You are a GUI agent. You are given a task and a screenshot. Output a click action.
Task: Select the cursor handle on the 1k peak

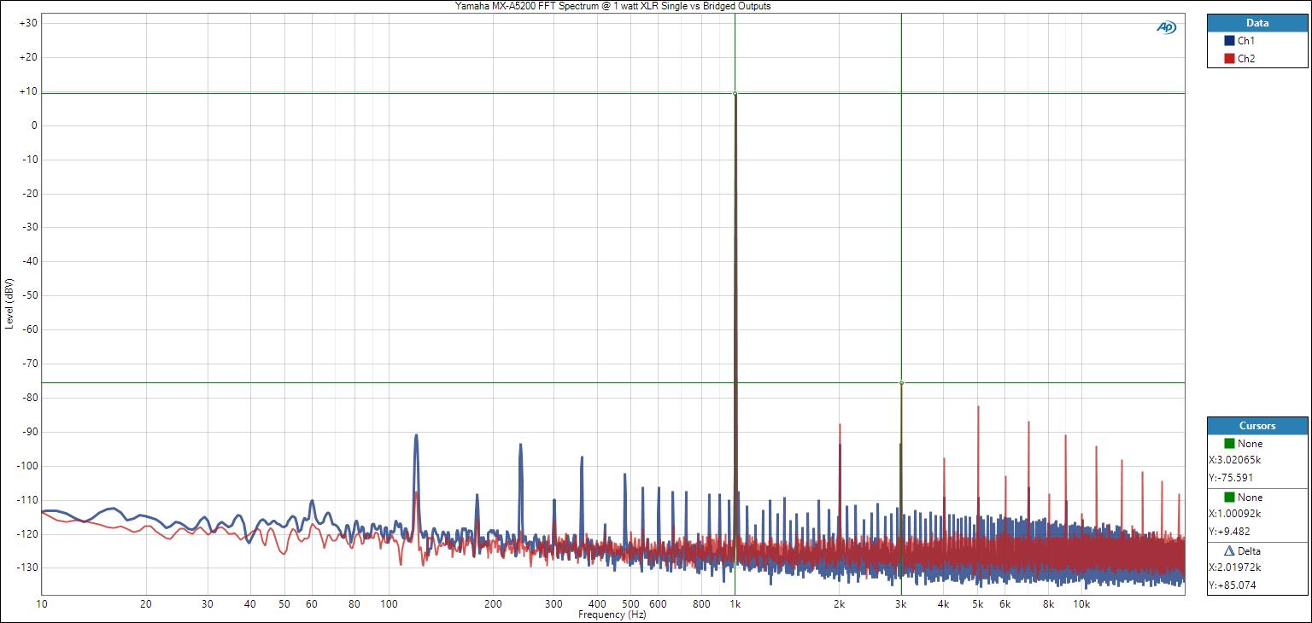click(735, 93)
